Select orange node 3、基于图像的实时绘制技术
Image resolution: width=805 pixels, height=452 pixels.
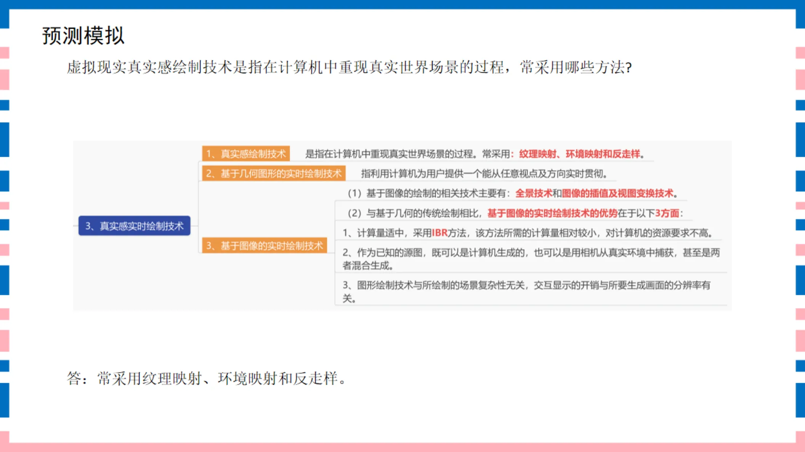coord(265,246)
